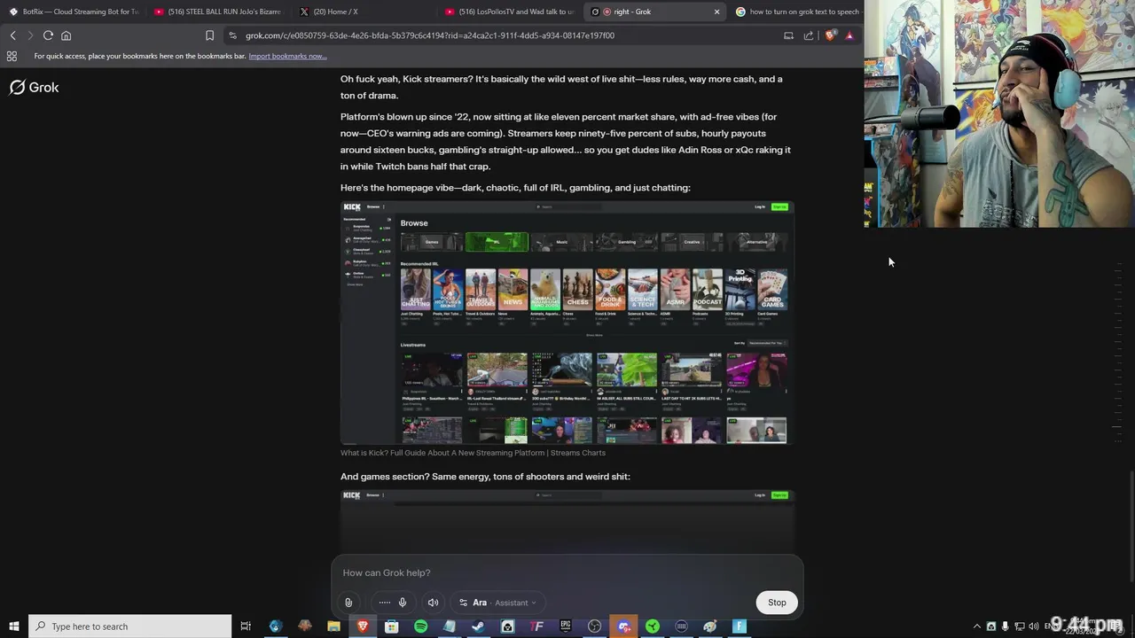Open OBS Studio taskbar icon
The width and height of the screenshot is (1135, 638).
pos(594,626)
